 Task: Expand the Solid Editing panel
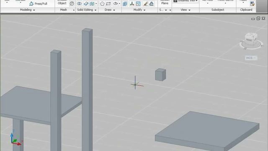(x=87, y=10)
